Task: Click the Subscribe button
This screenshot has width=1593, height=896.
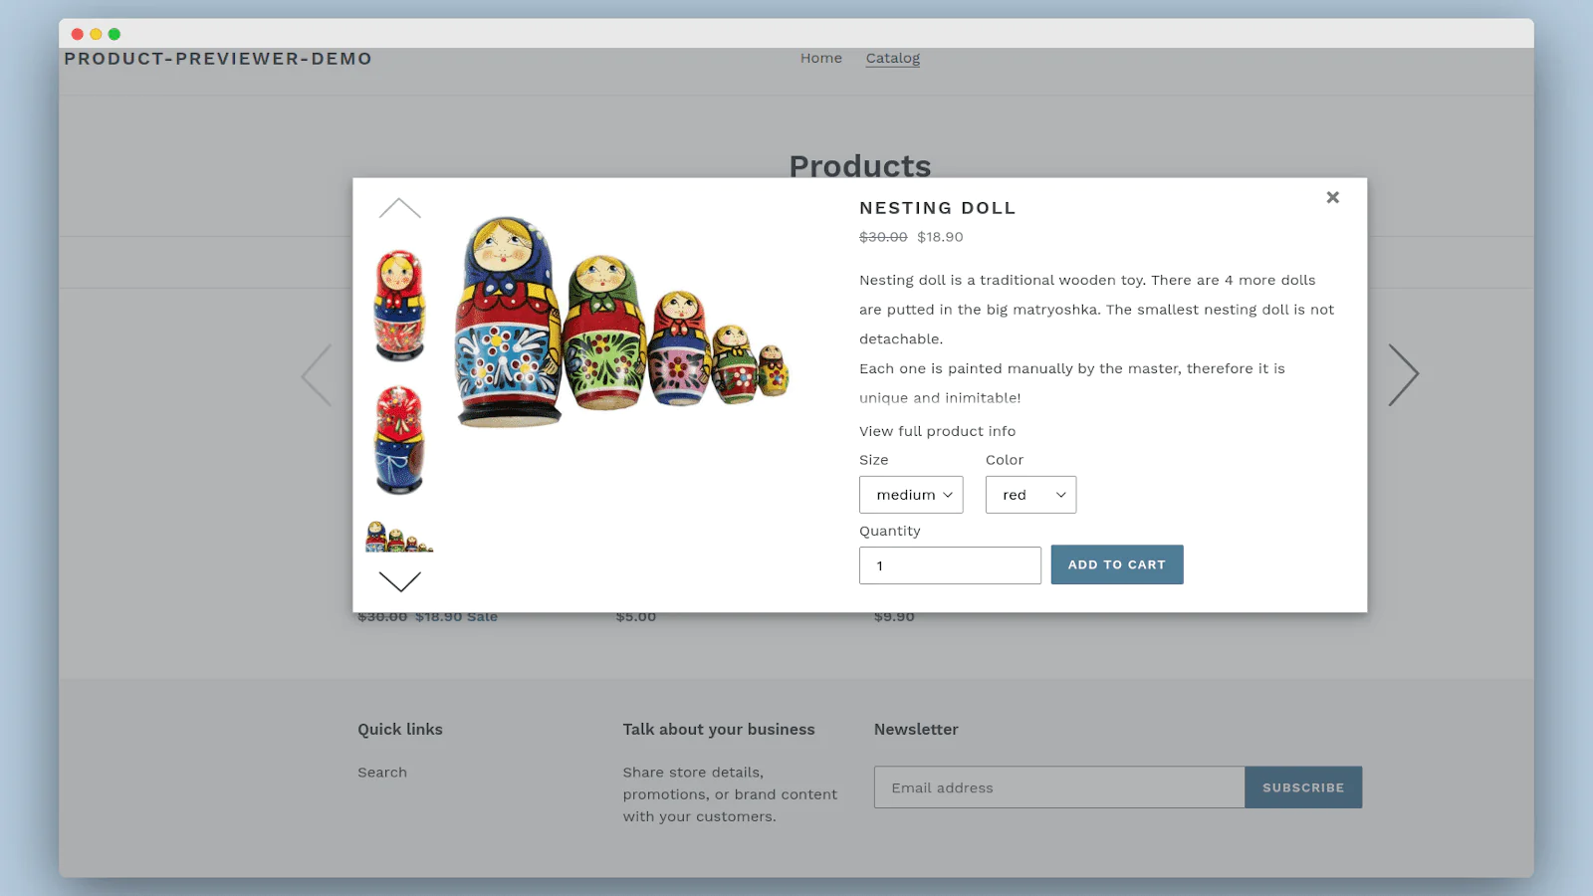Action: point(1303,787)
